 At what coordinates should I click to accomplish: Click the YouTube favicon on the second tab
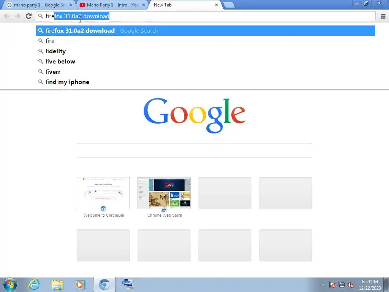pos(82,5)
